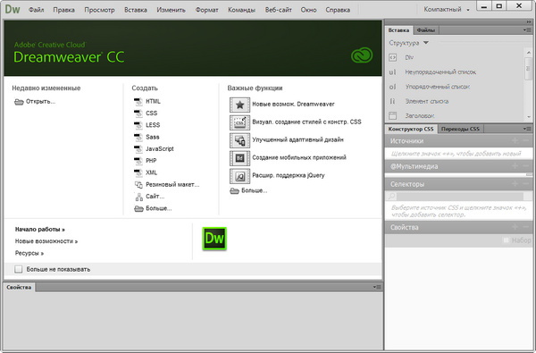Click the selector search input field
Screen dimensions: 536x353
[x=460, y=196]
